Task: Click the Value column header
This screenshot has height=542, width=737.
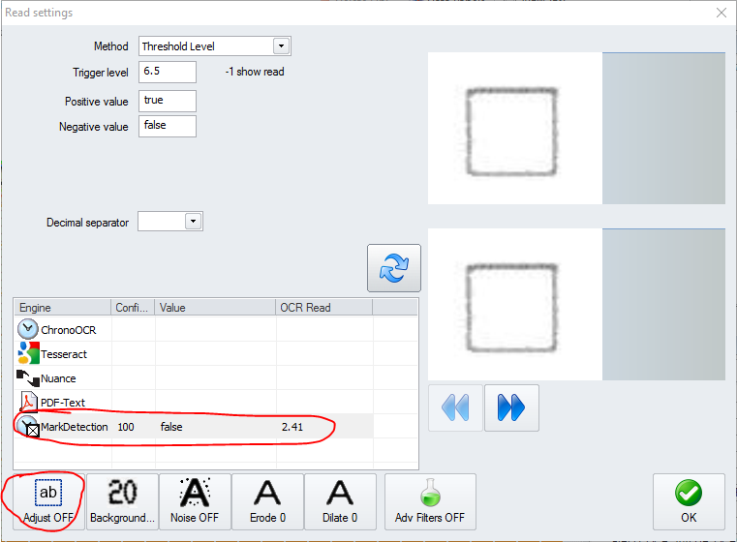Action: point(215,308)
